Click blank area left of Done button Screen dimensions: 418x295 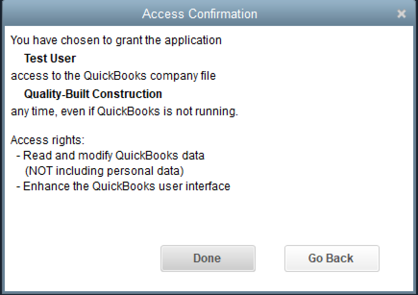click(82, 258)
